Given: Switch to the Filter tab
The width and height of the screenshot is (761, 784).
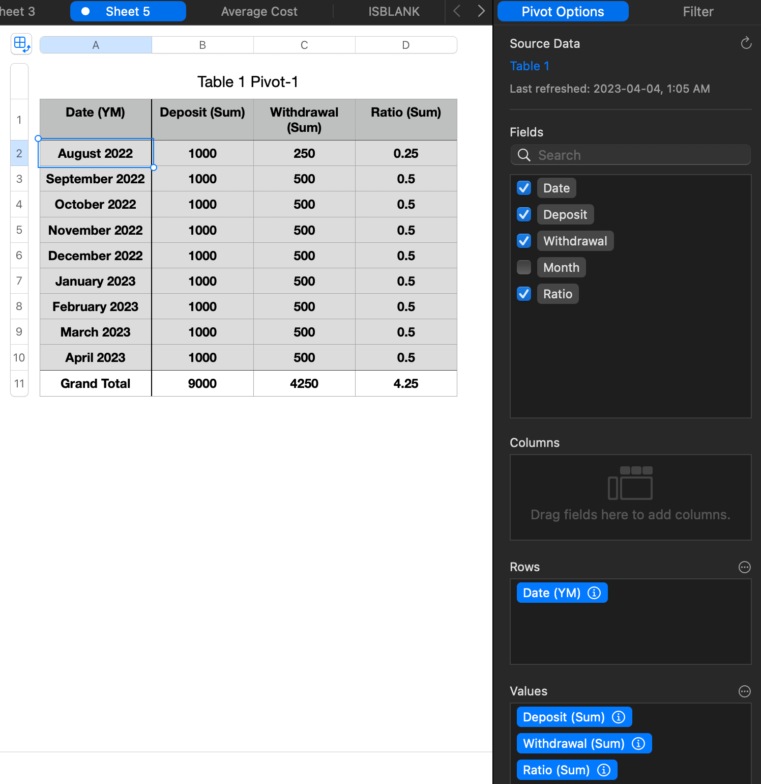Looking at the screenshot, I should click(697, 11).
